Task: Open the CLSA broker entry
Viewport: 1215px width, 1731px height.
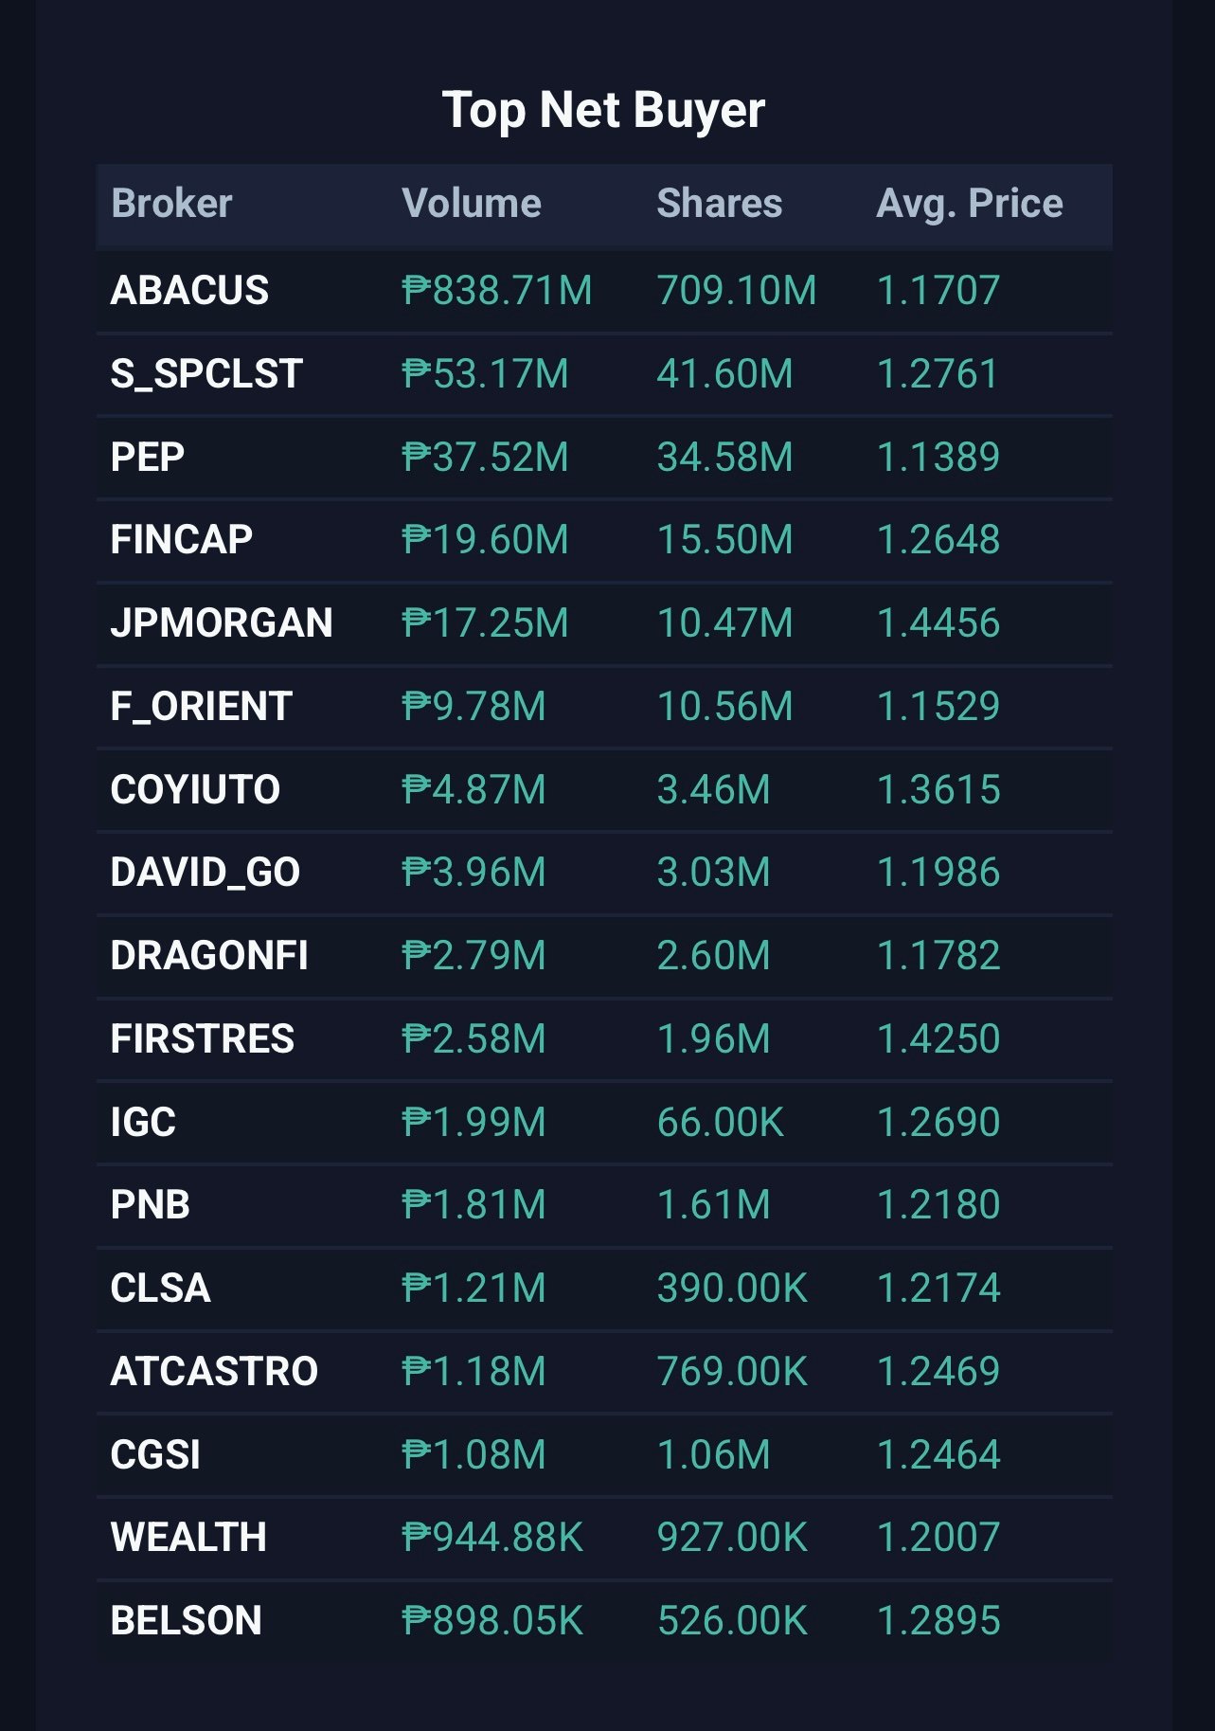Action: click(604, 1289)
